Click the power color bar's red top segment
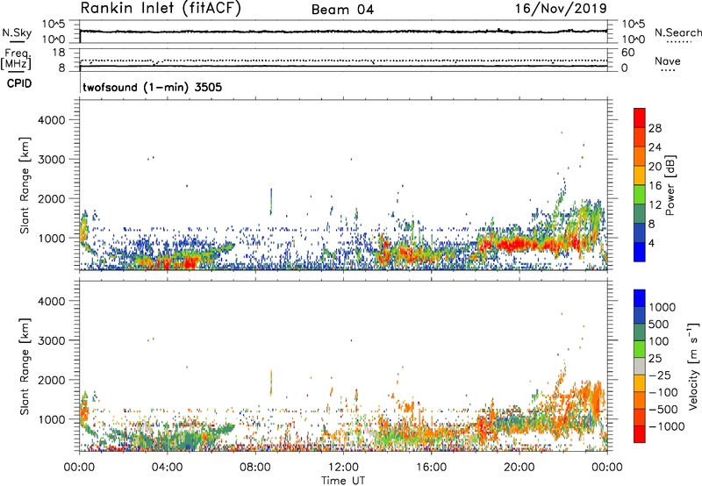 coord(640,118)
